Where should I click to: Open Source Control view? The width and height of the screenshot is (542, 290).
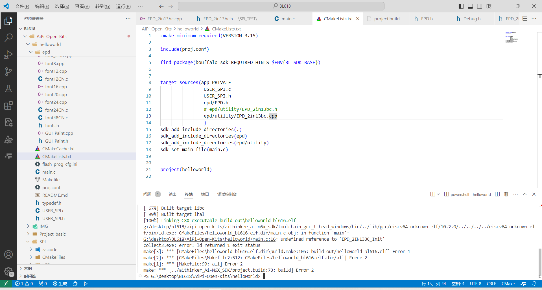point(8,71)
